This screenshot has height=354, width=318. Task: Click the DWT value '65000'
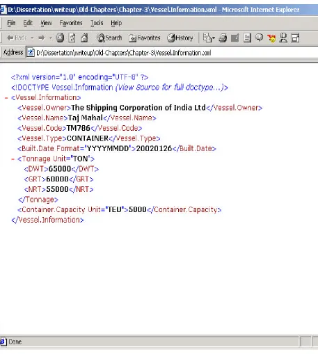click(x=60, y=169)
